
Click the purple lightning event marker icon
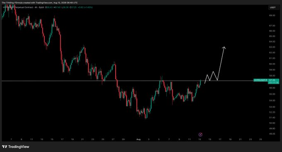pos(200,135)
